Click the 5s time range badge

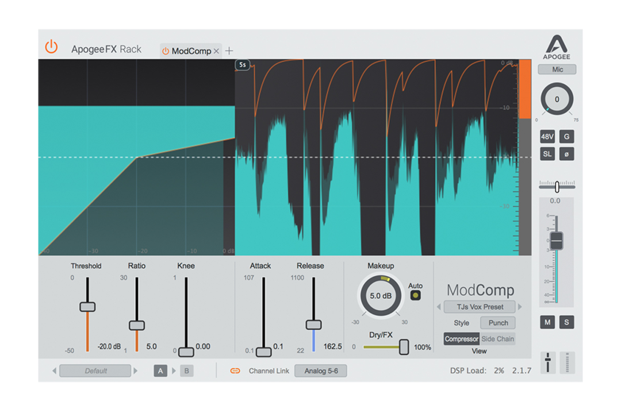pyautogui.click(x=242, y=65)
